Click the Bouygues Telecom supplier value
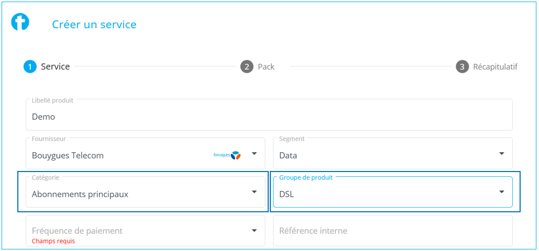Image resolution: width=539 pixels, height=251 pixels. coord(68,155)
